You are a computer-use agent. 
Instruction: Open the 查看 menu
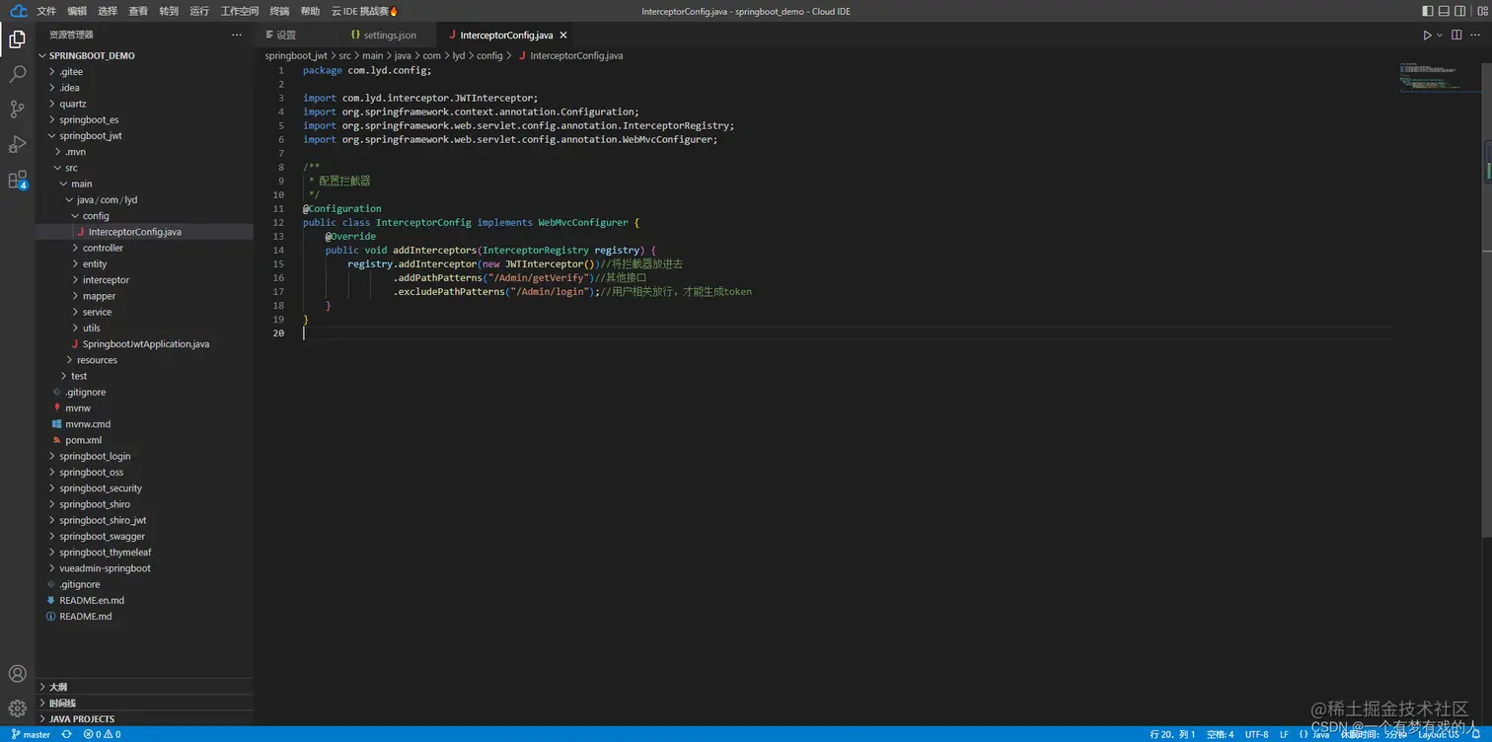(138, 11)
